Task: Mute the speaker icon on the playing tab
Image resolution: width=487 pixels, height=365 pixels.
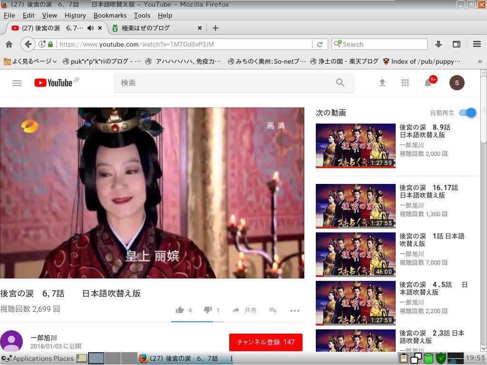Action: 90,28
